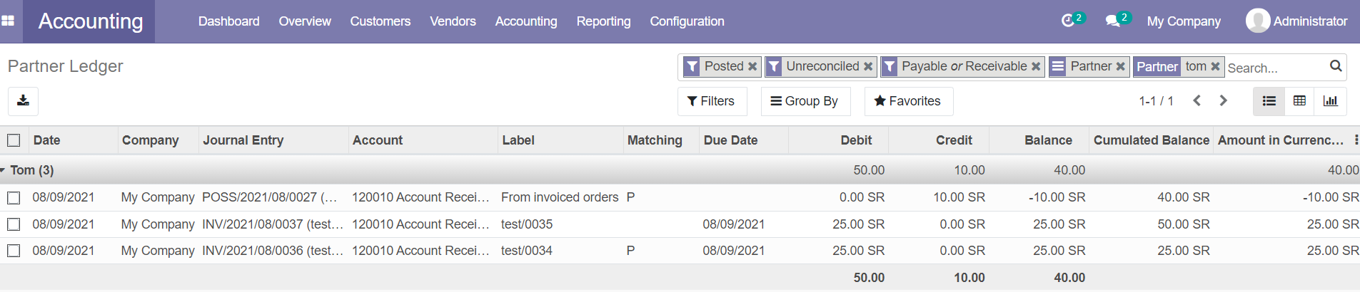Click the Search input field
The height and width of the screenshot is (292, 1360).
(x=1274, y=68)
